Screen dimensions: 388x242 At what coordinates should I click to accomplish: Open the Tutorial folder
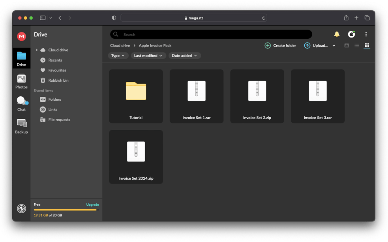tap(136, 96)
